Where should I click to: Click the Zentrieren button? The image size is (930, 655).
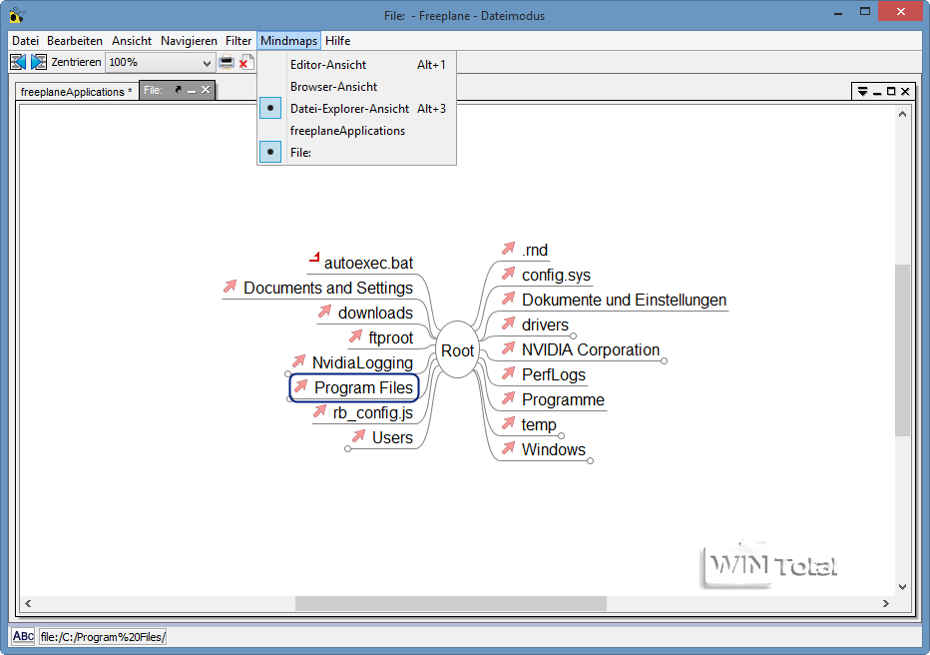click(x=76, y=62)
